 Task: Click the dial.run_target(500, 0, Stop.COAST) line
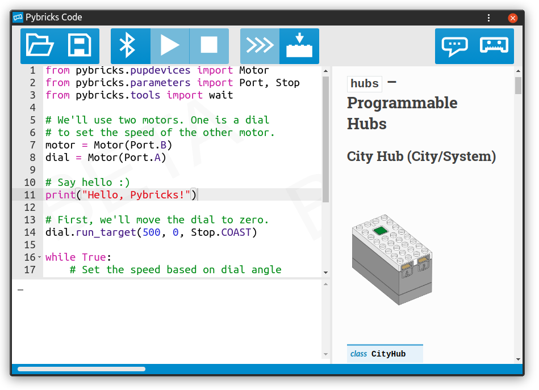(x=151, y=232)
